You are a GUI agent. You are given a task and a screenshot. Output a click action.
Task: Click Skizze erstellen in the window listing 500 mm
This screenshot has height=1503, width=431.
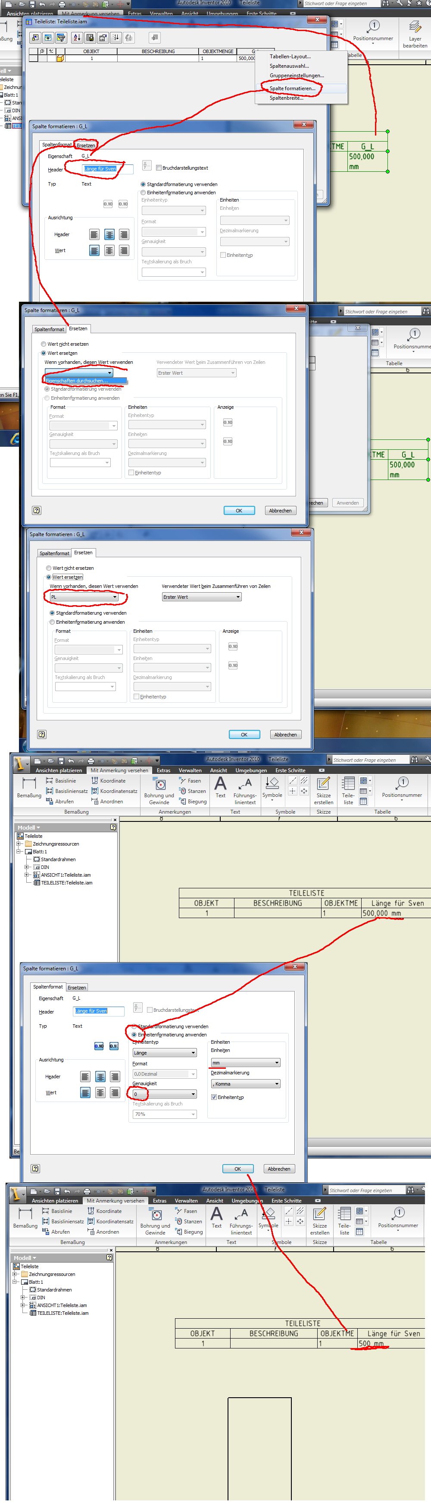pyautogui.click(x=320, y=1222)
